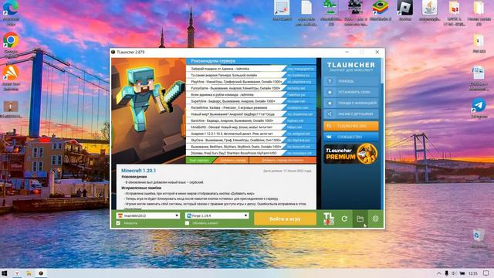Toggle the Accounts checkbox under account field

click(x=118, y=223)
